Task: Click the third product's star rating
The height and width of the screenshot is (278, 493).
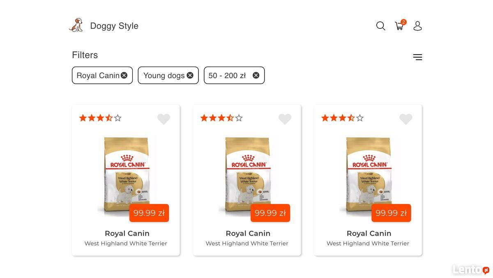Action: pos(342,118)
